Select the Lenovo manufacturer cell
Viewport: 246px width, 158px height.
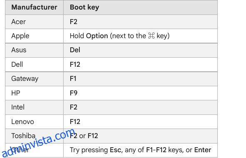pos(34,122)
